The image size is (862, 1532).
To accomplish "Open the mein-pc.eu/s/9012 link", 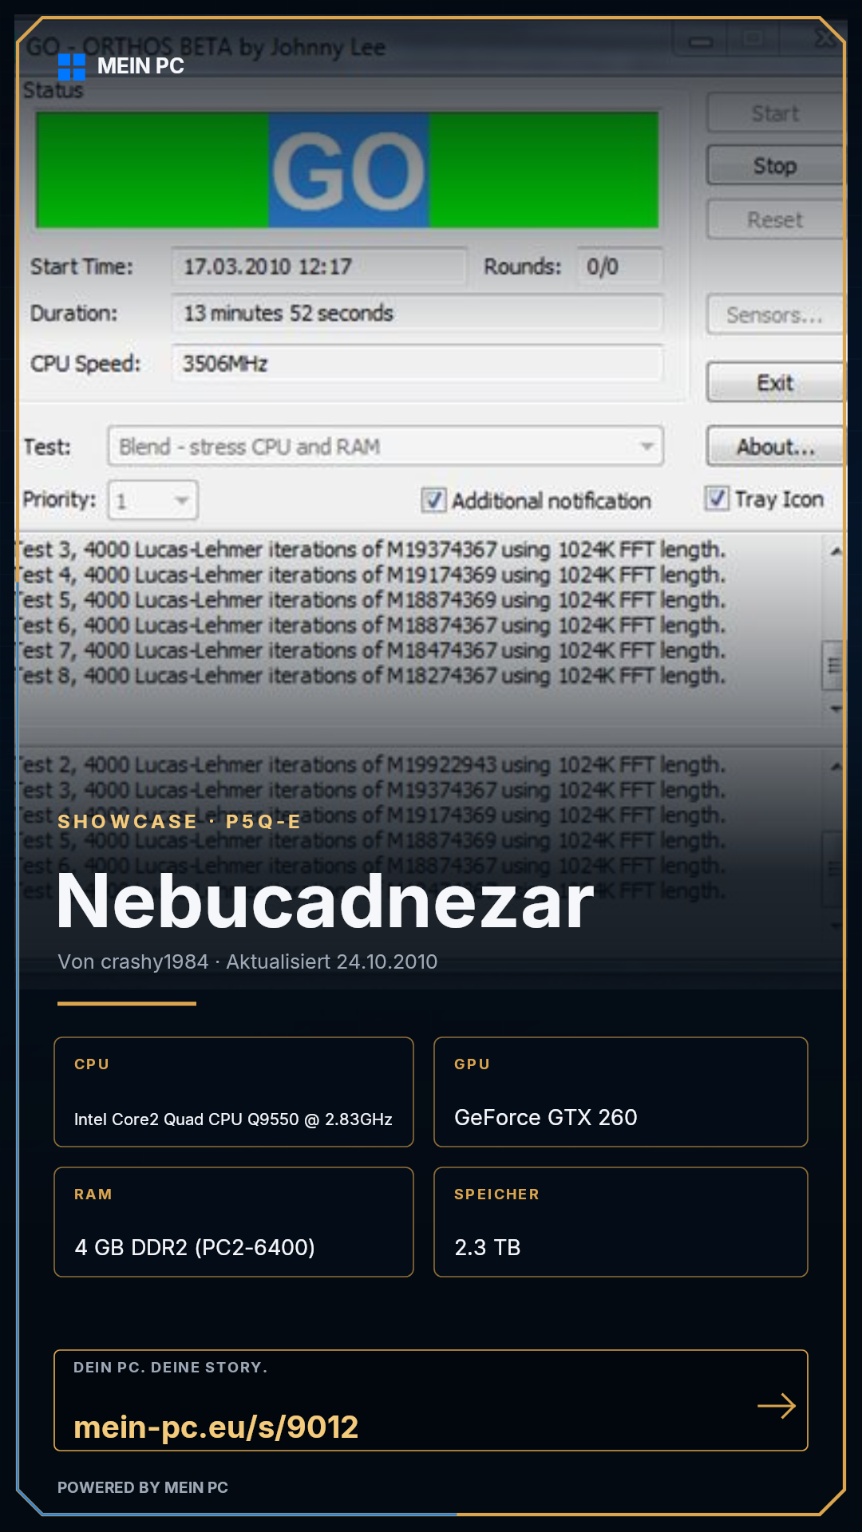I will pyautogui.click(x=216, y=1427).
